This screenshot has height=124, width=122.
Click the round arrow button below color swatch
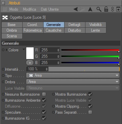tap(30, 63)
